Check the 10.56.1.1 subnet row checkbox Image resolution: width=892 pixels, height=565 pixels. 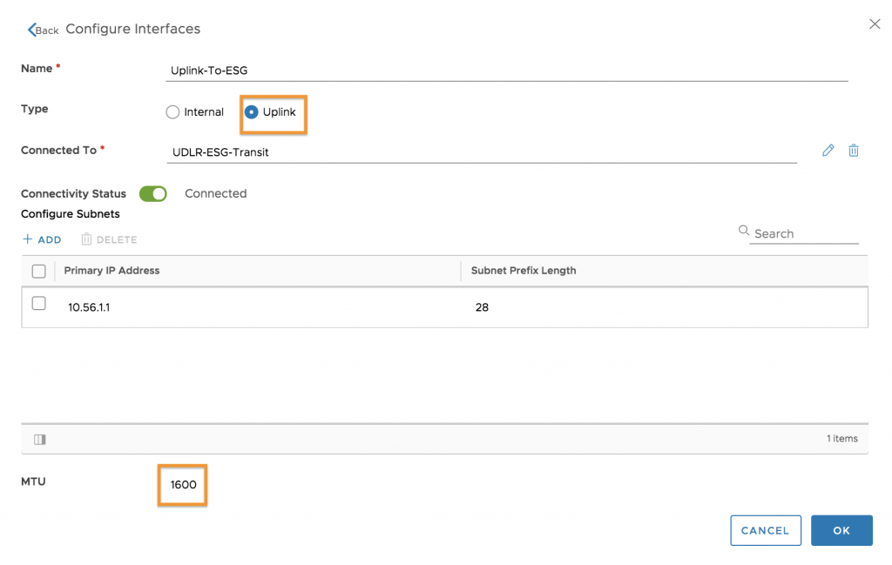pyautogui.click(x=38, y=303)
